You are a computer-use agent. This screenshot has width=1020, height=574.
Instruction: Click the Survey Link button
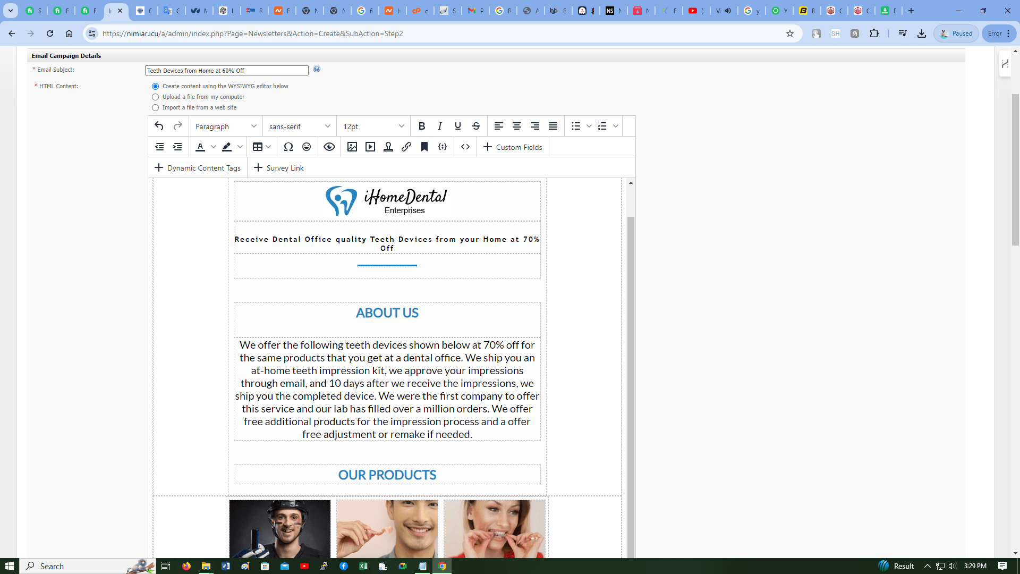[279, 168]
